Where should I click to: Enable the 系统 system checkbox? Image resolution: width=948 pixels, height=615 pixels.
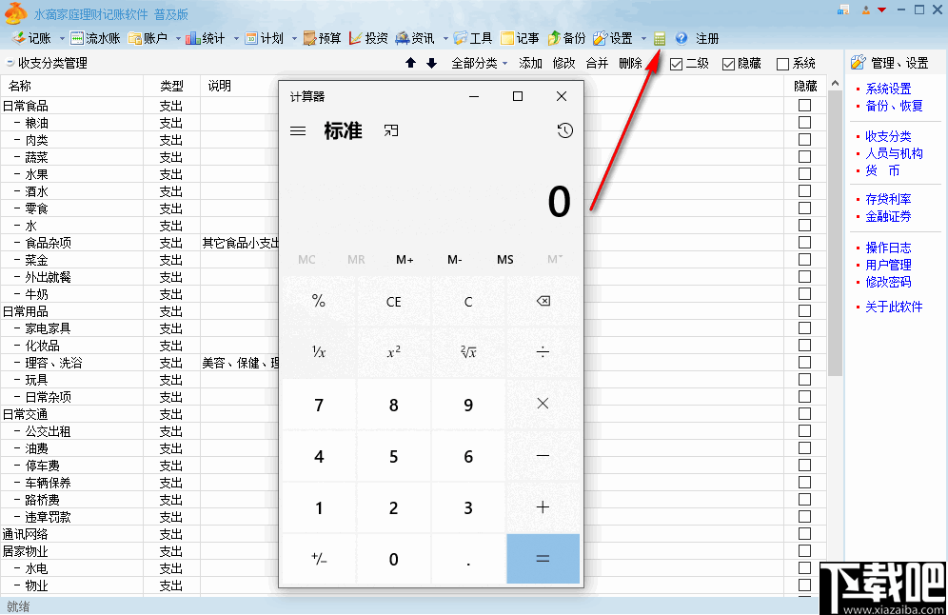pos(783,64)
